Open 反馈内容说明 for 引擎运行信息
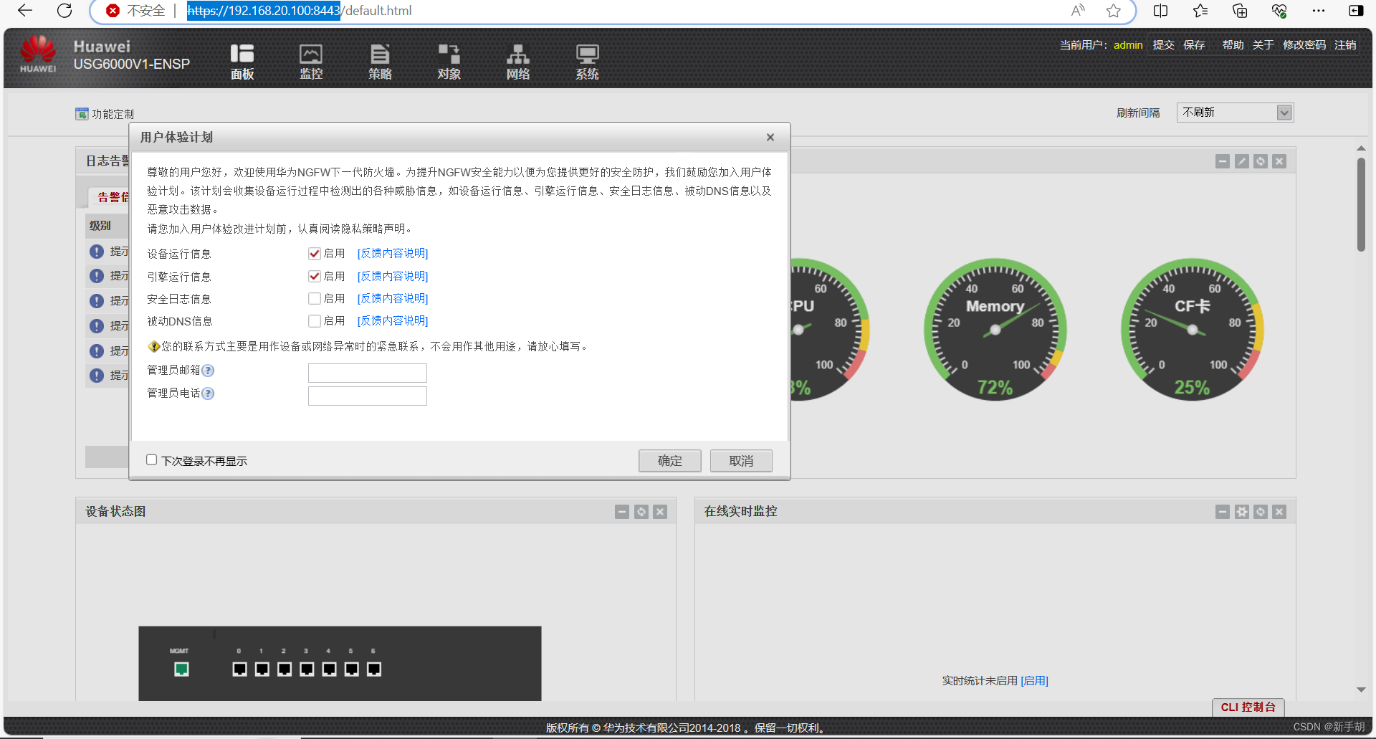Image resolution: width=1376 pixels, height=739 pixels. (393, 277)
